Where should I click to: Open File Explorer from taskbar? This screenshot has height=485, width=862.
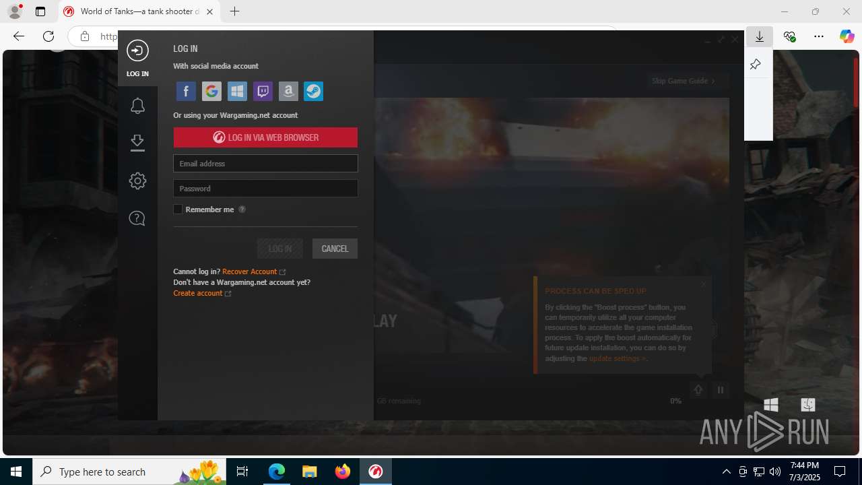coord(310,472)
